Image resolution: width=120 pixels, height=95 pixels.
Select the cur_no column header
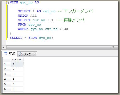(17, 60)
